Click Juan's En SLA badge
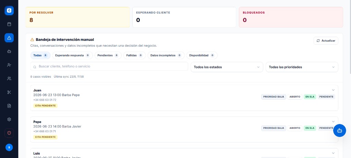 (310, 97)
